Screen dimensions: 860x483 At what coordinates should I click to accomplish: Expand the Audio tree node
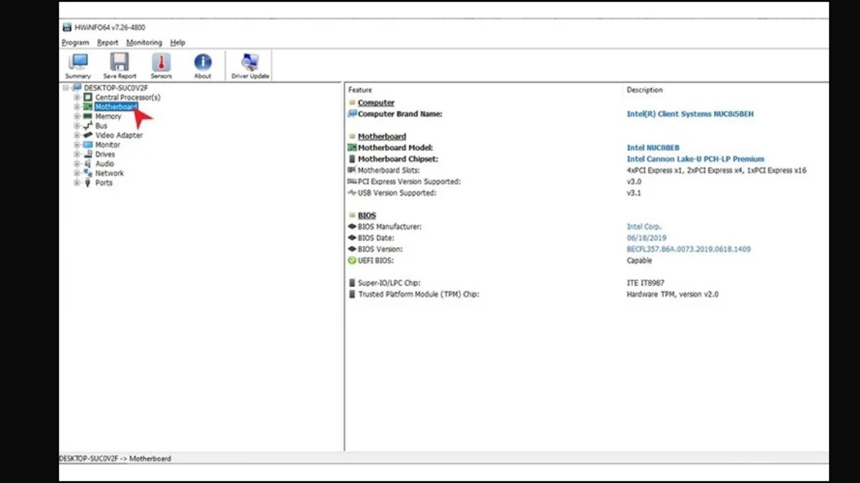(x=77, y=164)
